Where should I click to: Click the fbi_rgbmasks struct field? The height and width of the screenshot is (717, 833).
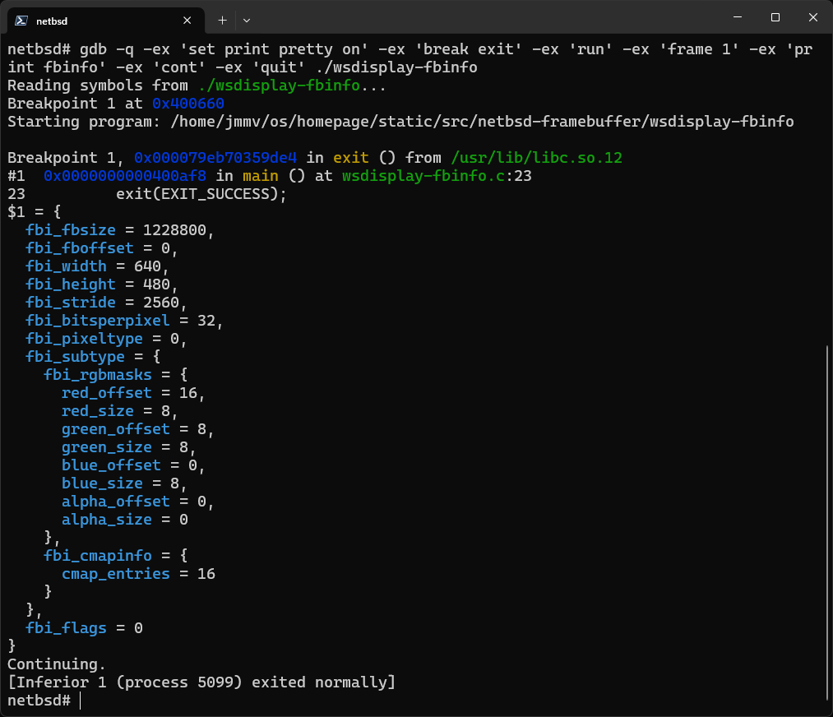(x=98, y=374)
